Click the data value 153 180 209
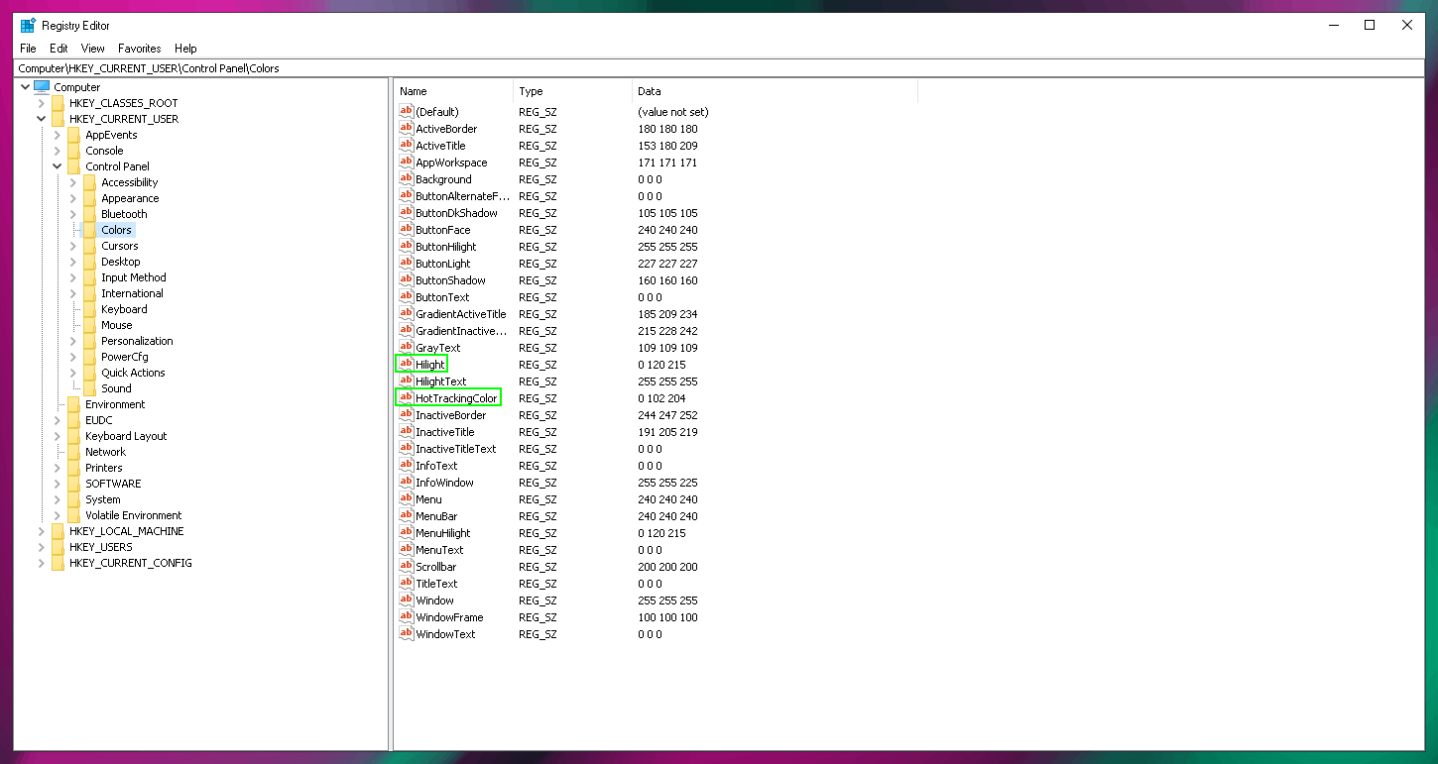 click(x=667, y=146)
